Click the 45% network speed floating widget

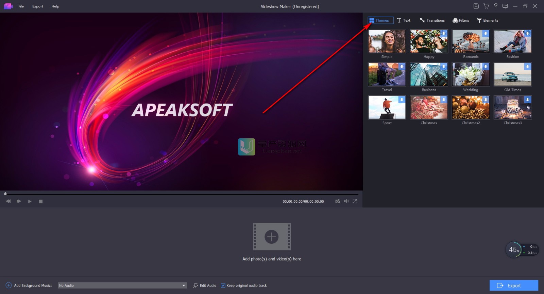pos(522,250)
